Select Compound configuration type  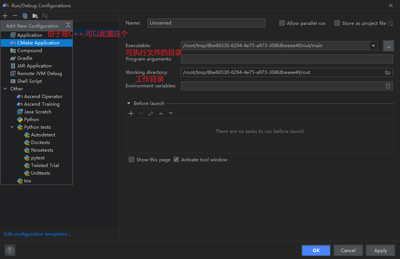[37, 50]
